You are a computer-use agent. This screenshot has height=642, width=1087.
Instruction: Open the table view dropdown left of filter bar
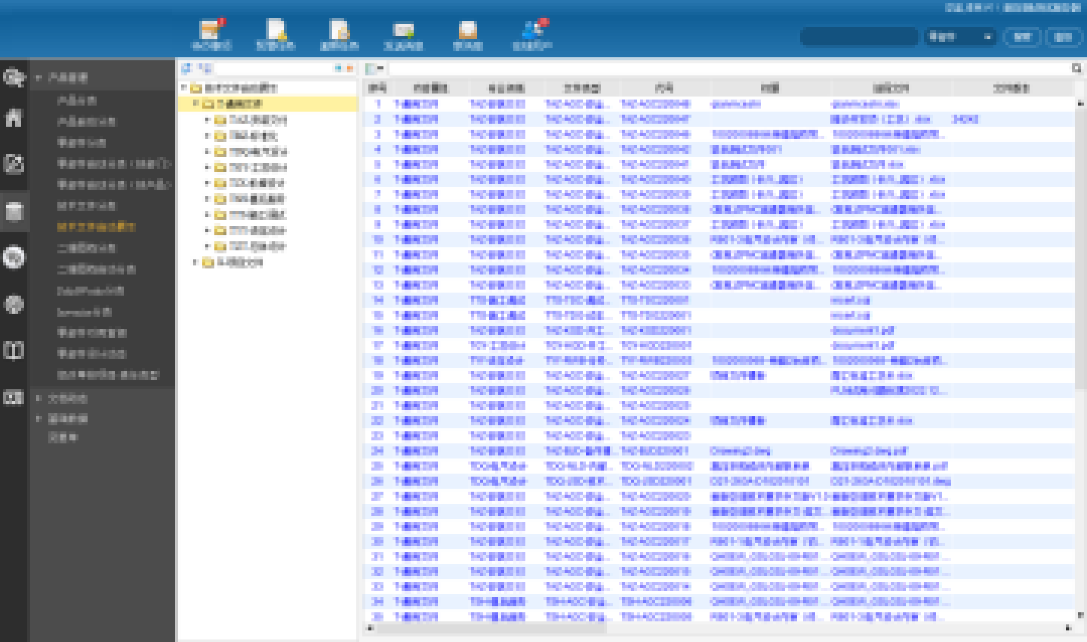[x=374, y=68]
